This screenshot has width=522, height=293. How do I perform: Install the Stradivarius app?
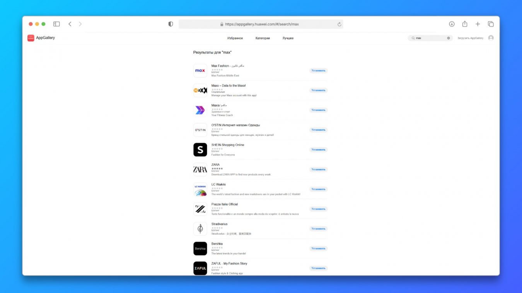(x=318, y=229)
